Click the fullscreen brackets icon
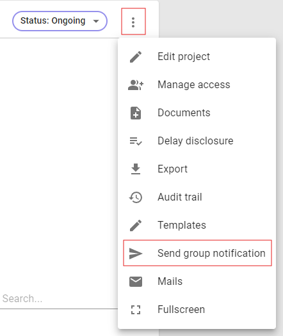The height and width of the screenshot is (336, 283). click(x=136, y=310)
